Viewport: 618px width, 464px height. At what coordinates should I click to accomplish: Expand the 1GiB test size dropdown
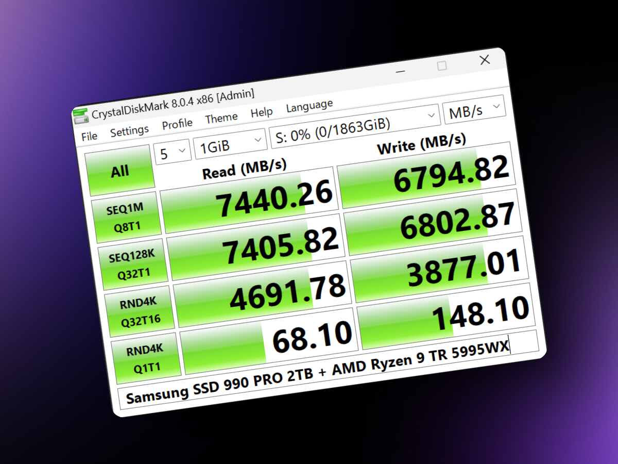pos(230,144)
